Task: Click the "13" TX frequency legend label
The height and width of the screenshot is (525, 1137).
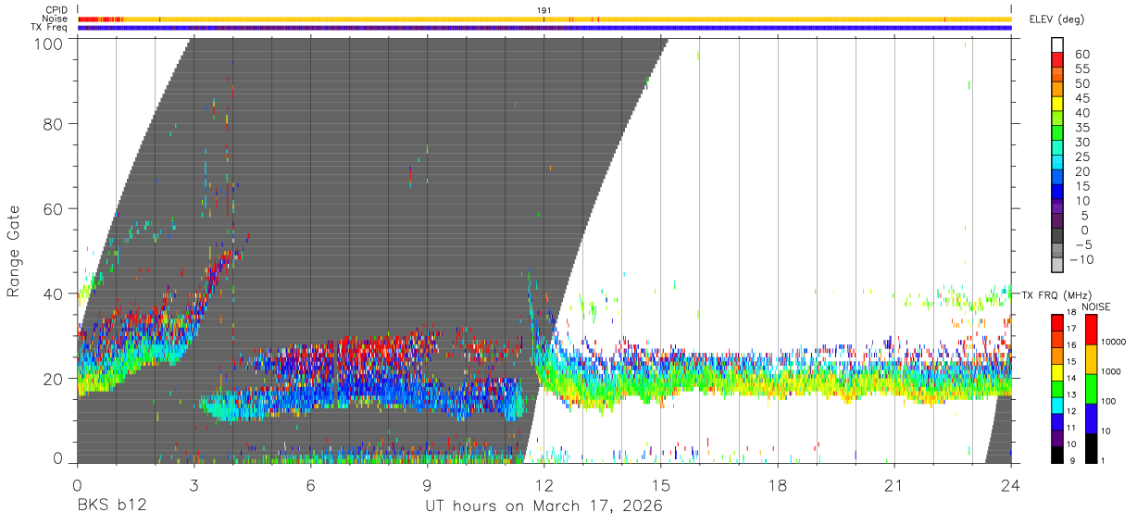Action: 1073,395
